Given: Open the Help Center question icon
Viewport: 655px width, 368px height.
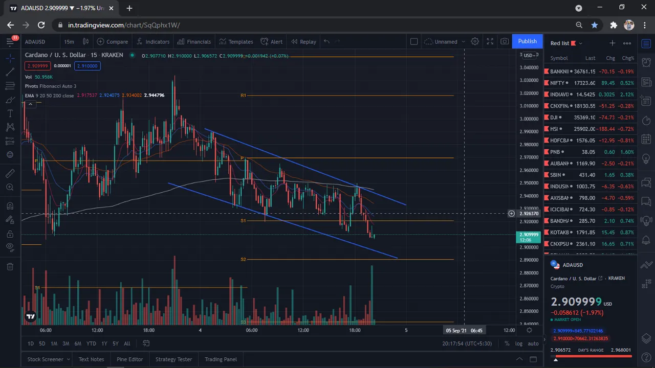Looking at the screenshot, I should pos(646,358).
